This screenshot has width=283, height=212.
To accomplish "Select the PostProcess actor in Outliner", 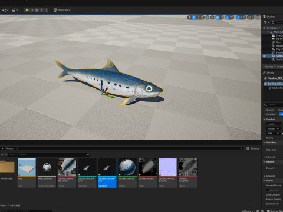I will click(x=278, y=52).
